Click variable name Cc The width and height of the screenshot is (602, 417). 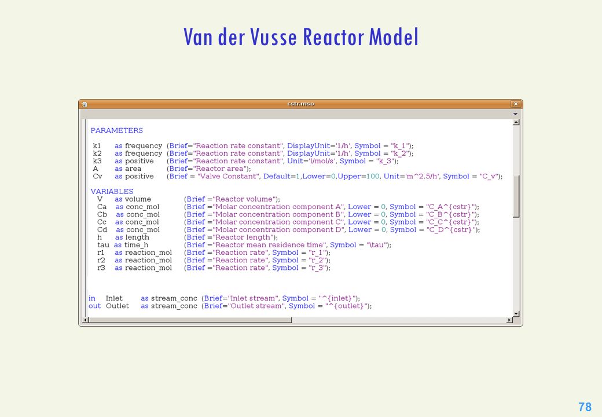[x=102, y=222]
